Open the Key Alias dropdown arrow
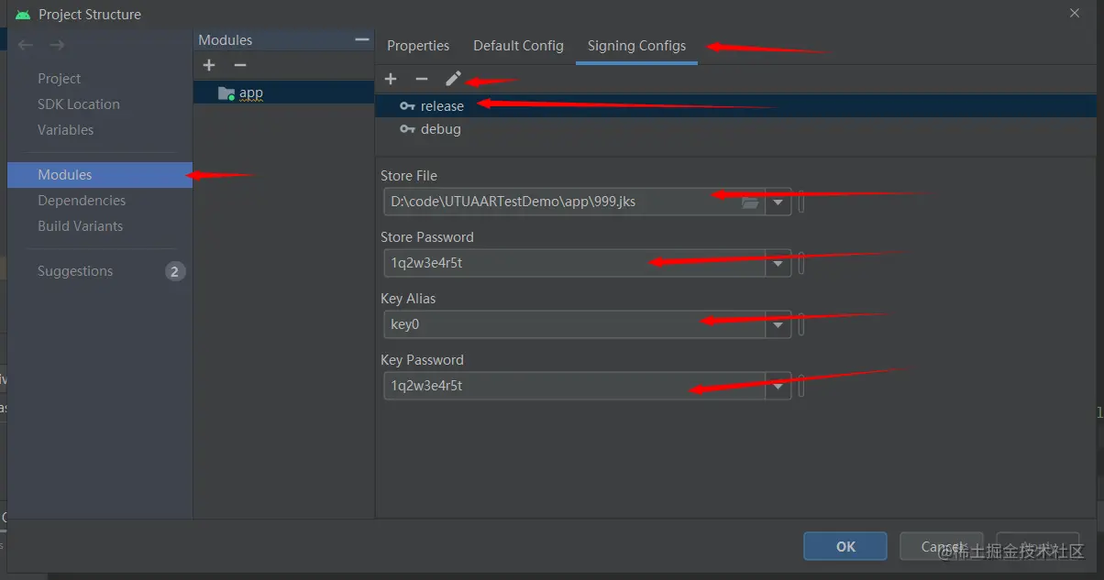The height and width of the screenshot is (580, 1104). 778,325
